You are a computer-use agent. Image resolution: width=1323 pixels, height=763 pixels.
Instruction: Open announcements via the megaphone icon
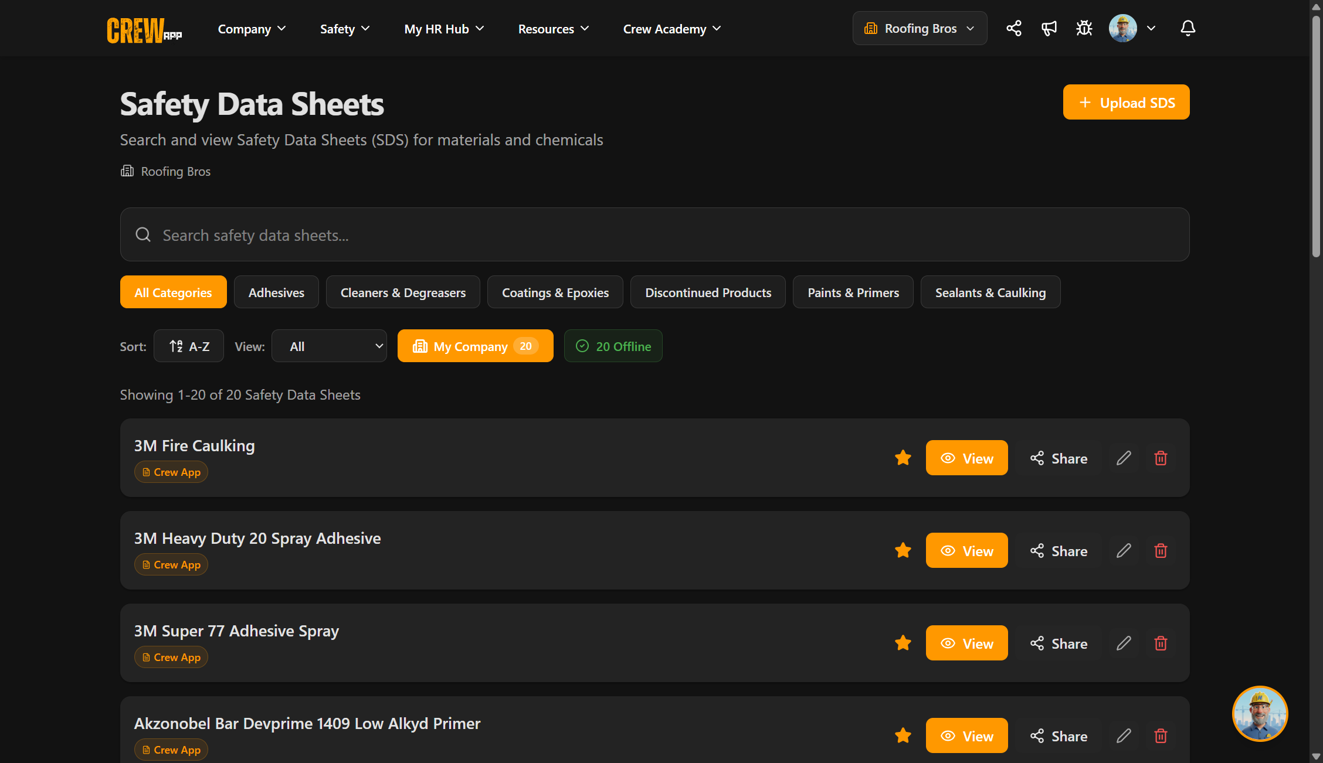click(x=1049, y=28)
